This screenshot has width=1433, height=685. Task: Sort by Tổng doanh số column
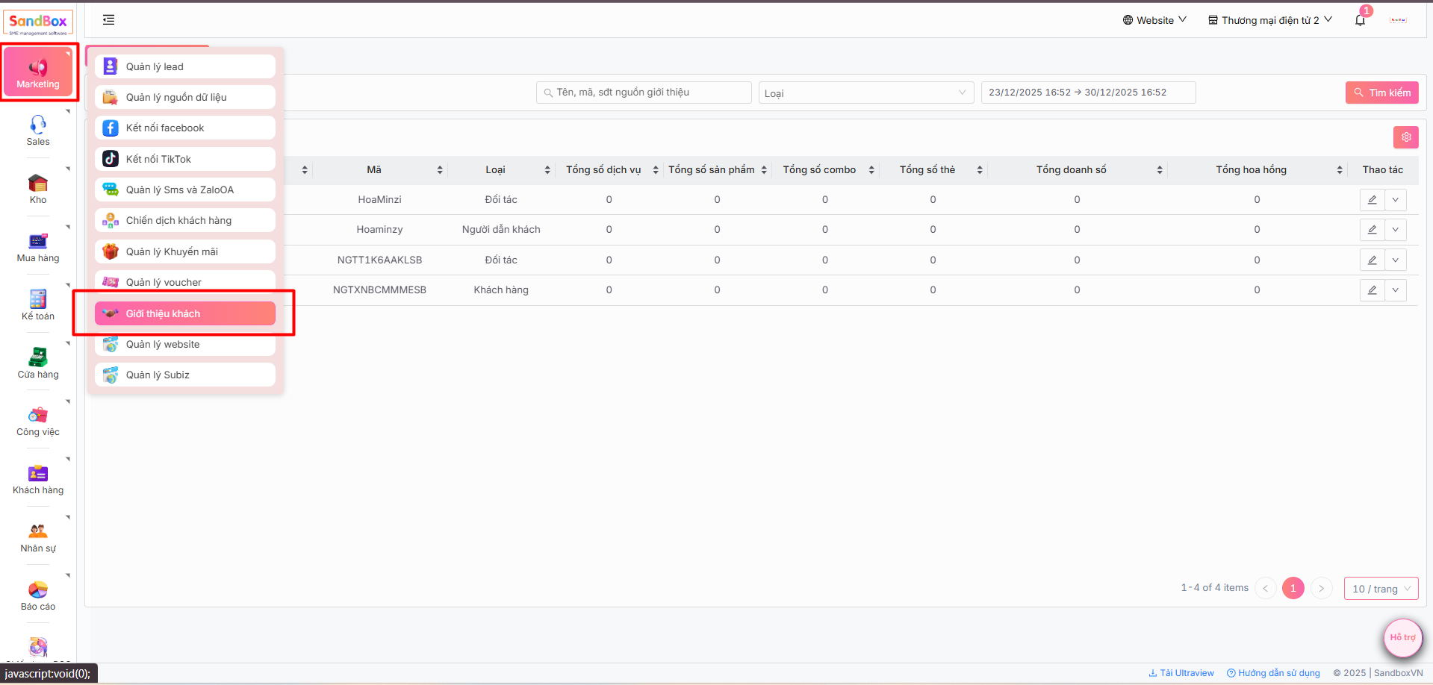[1160, 170]
